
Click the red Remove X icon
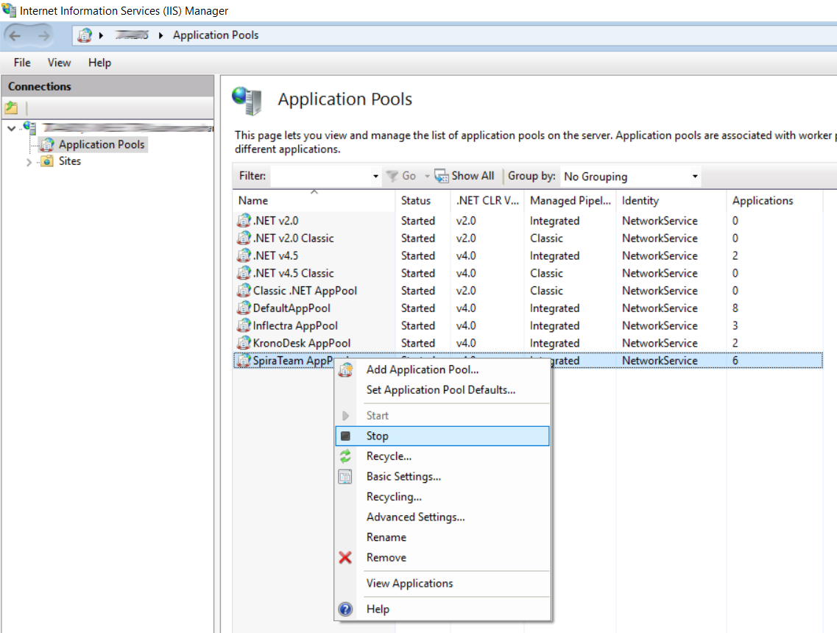coord(345,558)
